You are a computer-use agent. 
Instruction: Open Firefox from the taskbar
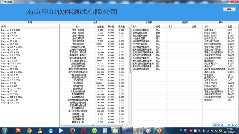(x=73, y=130)
